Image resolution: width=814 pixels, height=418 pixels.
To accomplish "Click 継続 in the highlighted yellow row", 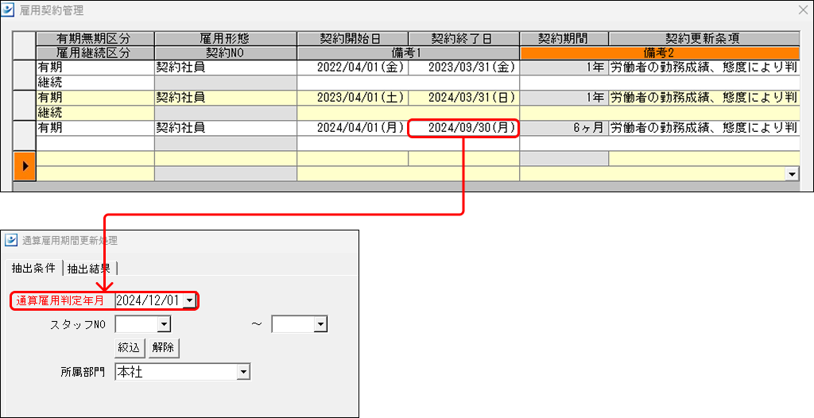I will coord(95,112).
